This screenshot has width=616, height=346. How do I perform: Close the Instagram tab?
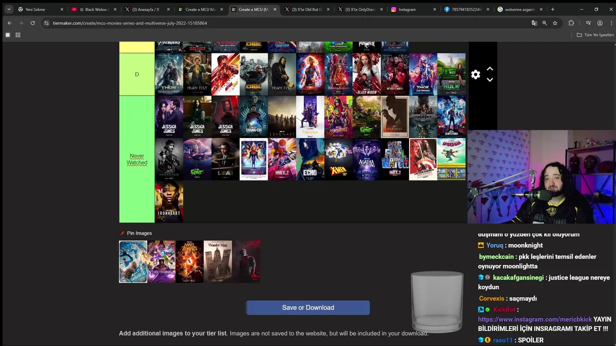point(435,9)
